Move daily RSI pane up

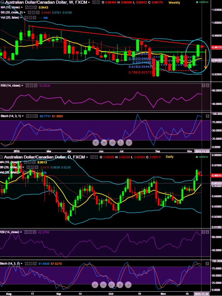click(203, 232)
